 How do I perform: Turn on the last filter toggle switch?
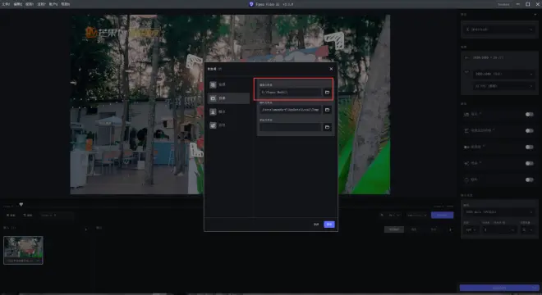529,179
